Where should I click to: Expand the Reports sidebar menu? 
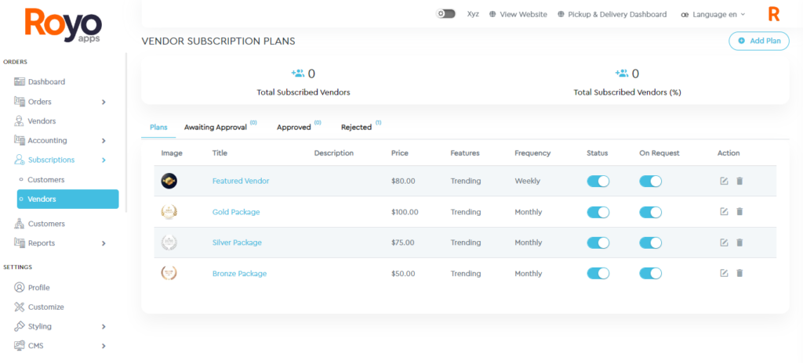(x=104, y=243)
